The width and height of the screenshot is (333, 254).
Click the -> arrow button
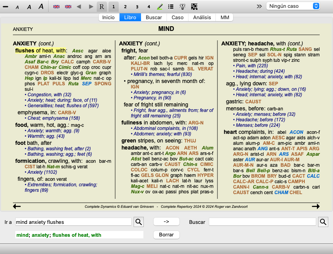166,222
